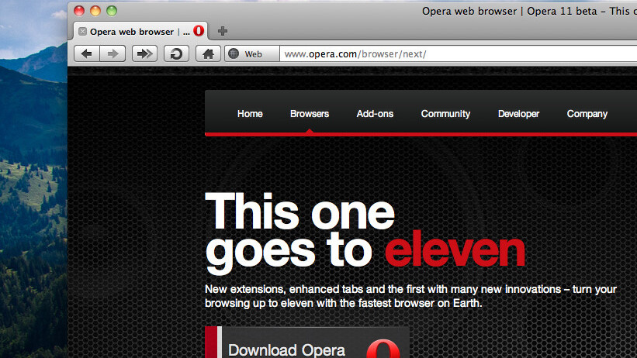Click the red Opera logo in tab

(199, 31)
